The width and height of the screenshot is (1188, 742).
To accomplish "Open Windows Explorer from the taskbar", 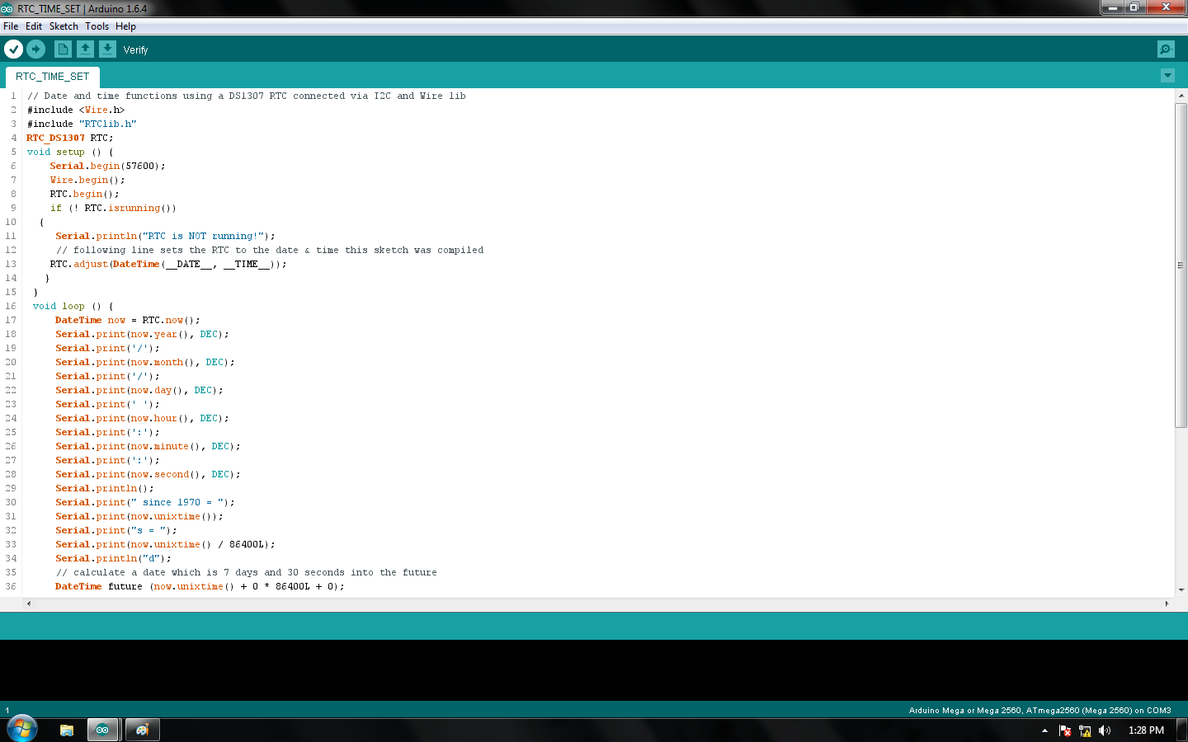I will click(67, 730).
